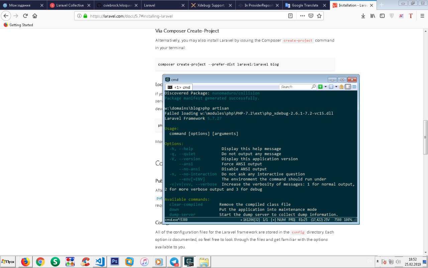The image size is (428, 268).
Task: Open Photoshop from taskbar
Action: (x=115, y=262)
